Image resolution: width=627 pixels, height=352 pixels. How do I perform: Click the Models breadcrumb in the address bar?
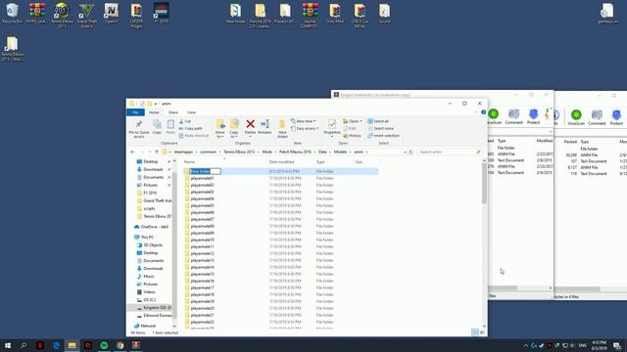(x=340, y=153)
